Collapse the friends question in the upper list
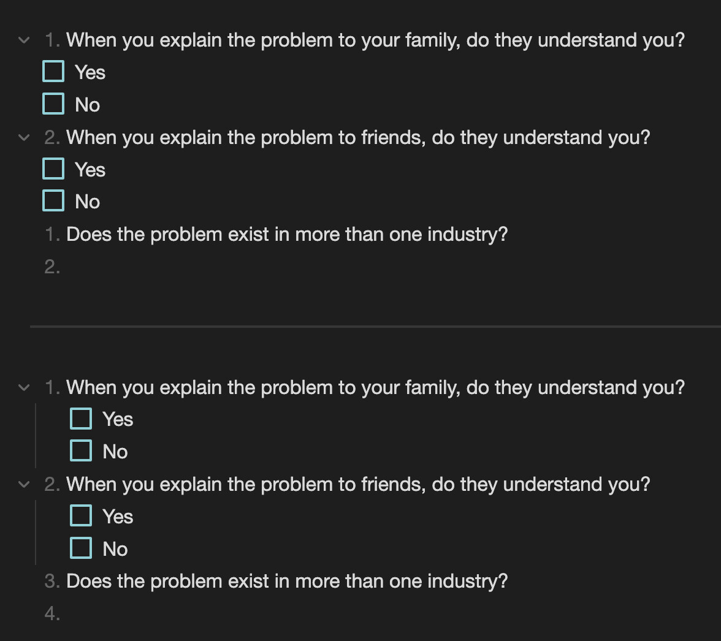721x641 pixels. pos(24,138)
